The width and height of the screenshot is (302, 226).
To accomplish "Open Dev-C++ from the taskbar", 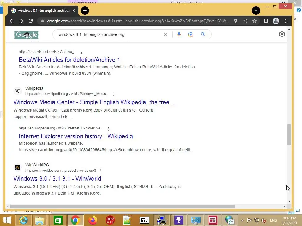I will point(110,220).
